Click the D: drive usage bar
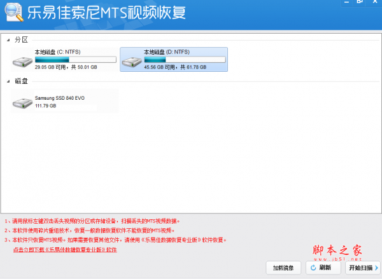This screenshot has width=382, height=279. click(185, 60)
